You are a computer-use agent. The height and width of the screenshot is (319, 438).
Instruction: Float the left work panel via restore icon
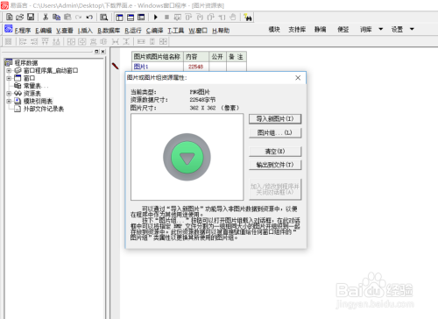tap(96, 52)
